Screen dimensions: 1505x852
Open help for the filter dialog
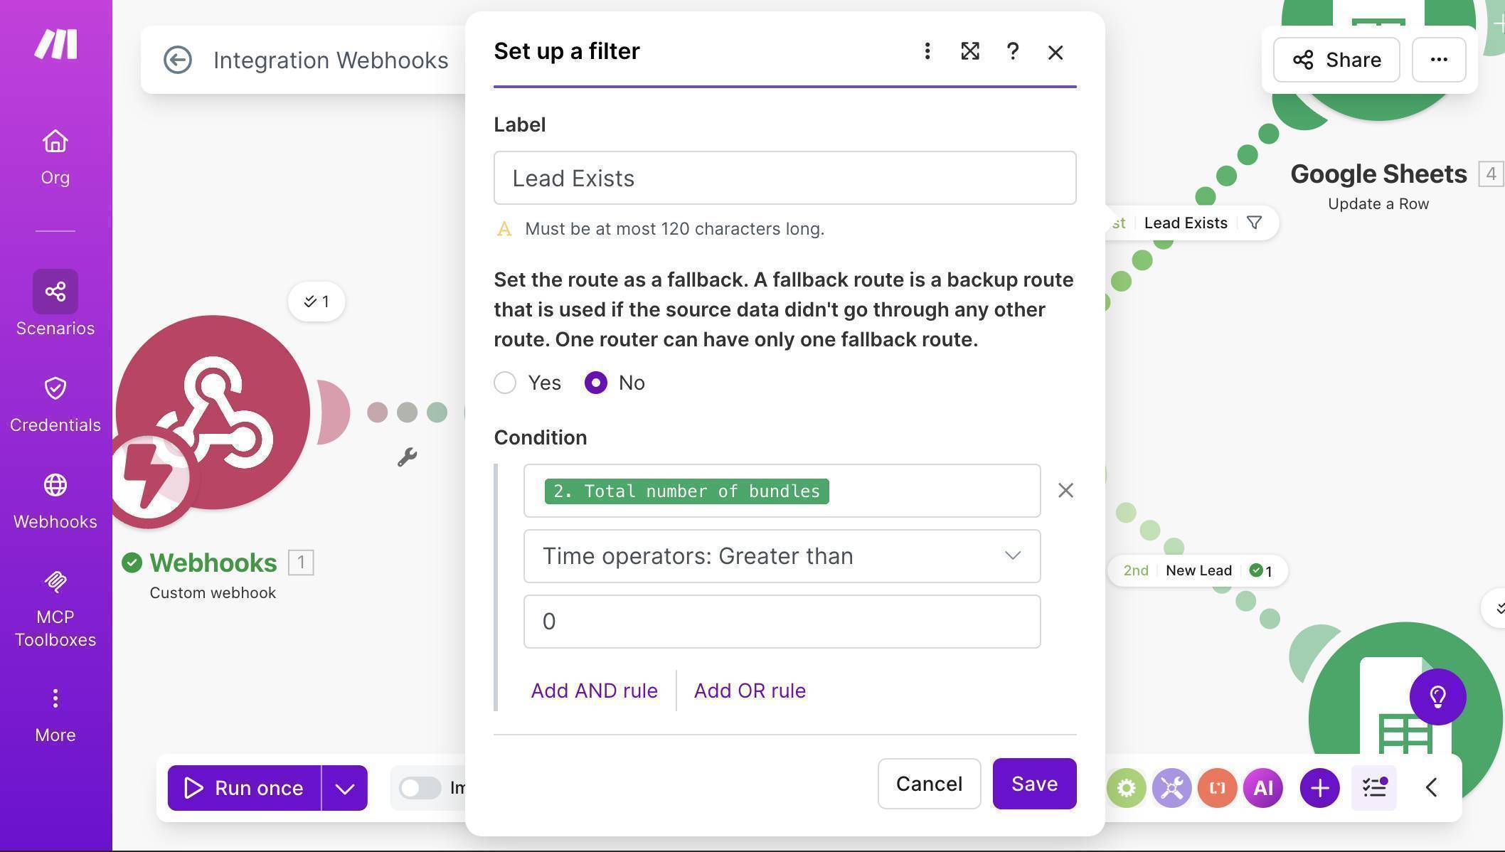[x=1012, y=51]
